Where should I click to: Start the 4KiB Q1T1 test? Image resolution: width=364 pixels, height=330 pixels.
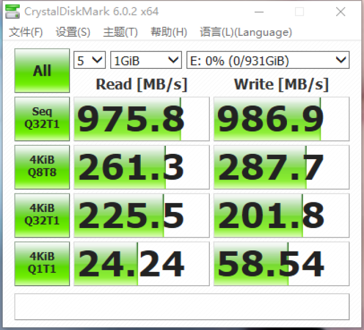[42, 264]
